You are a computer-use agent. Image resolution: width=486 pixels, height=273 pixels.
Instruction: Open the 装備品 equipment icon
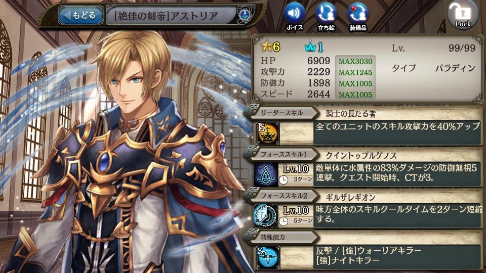coord(358,16)
